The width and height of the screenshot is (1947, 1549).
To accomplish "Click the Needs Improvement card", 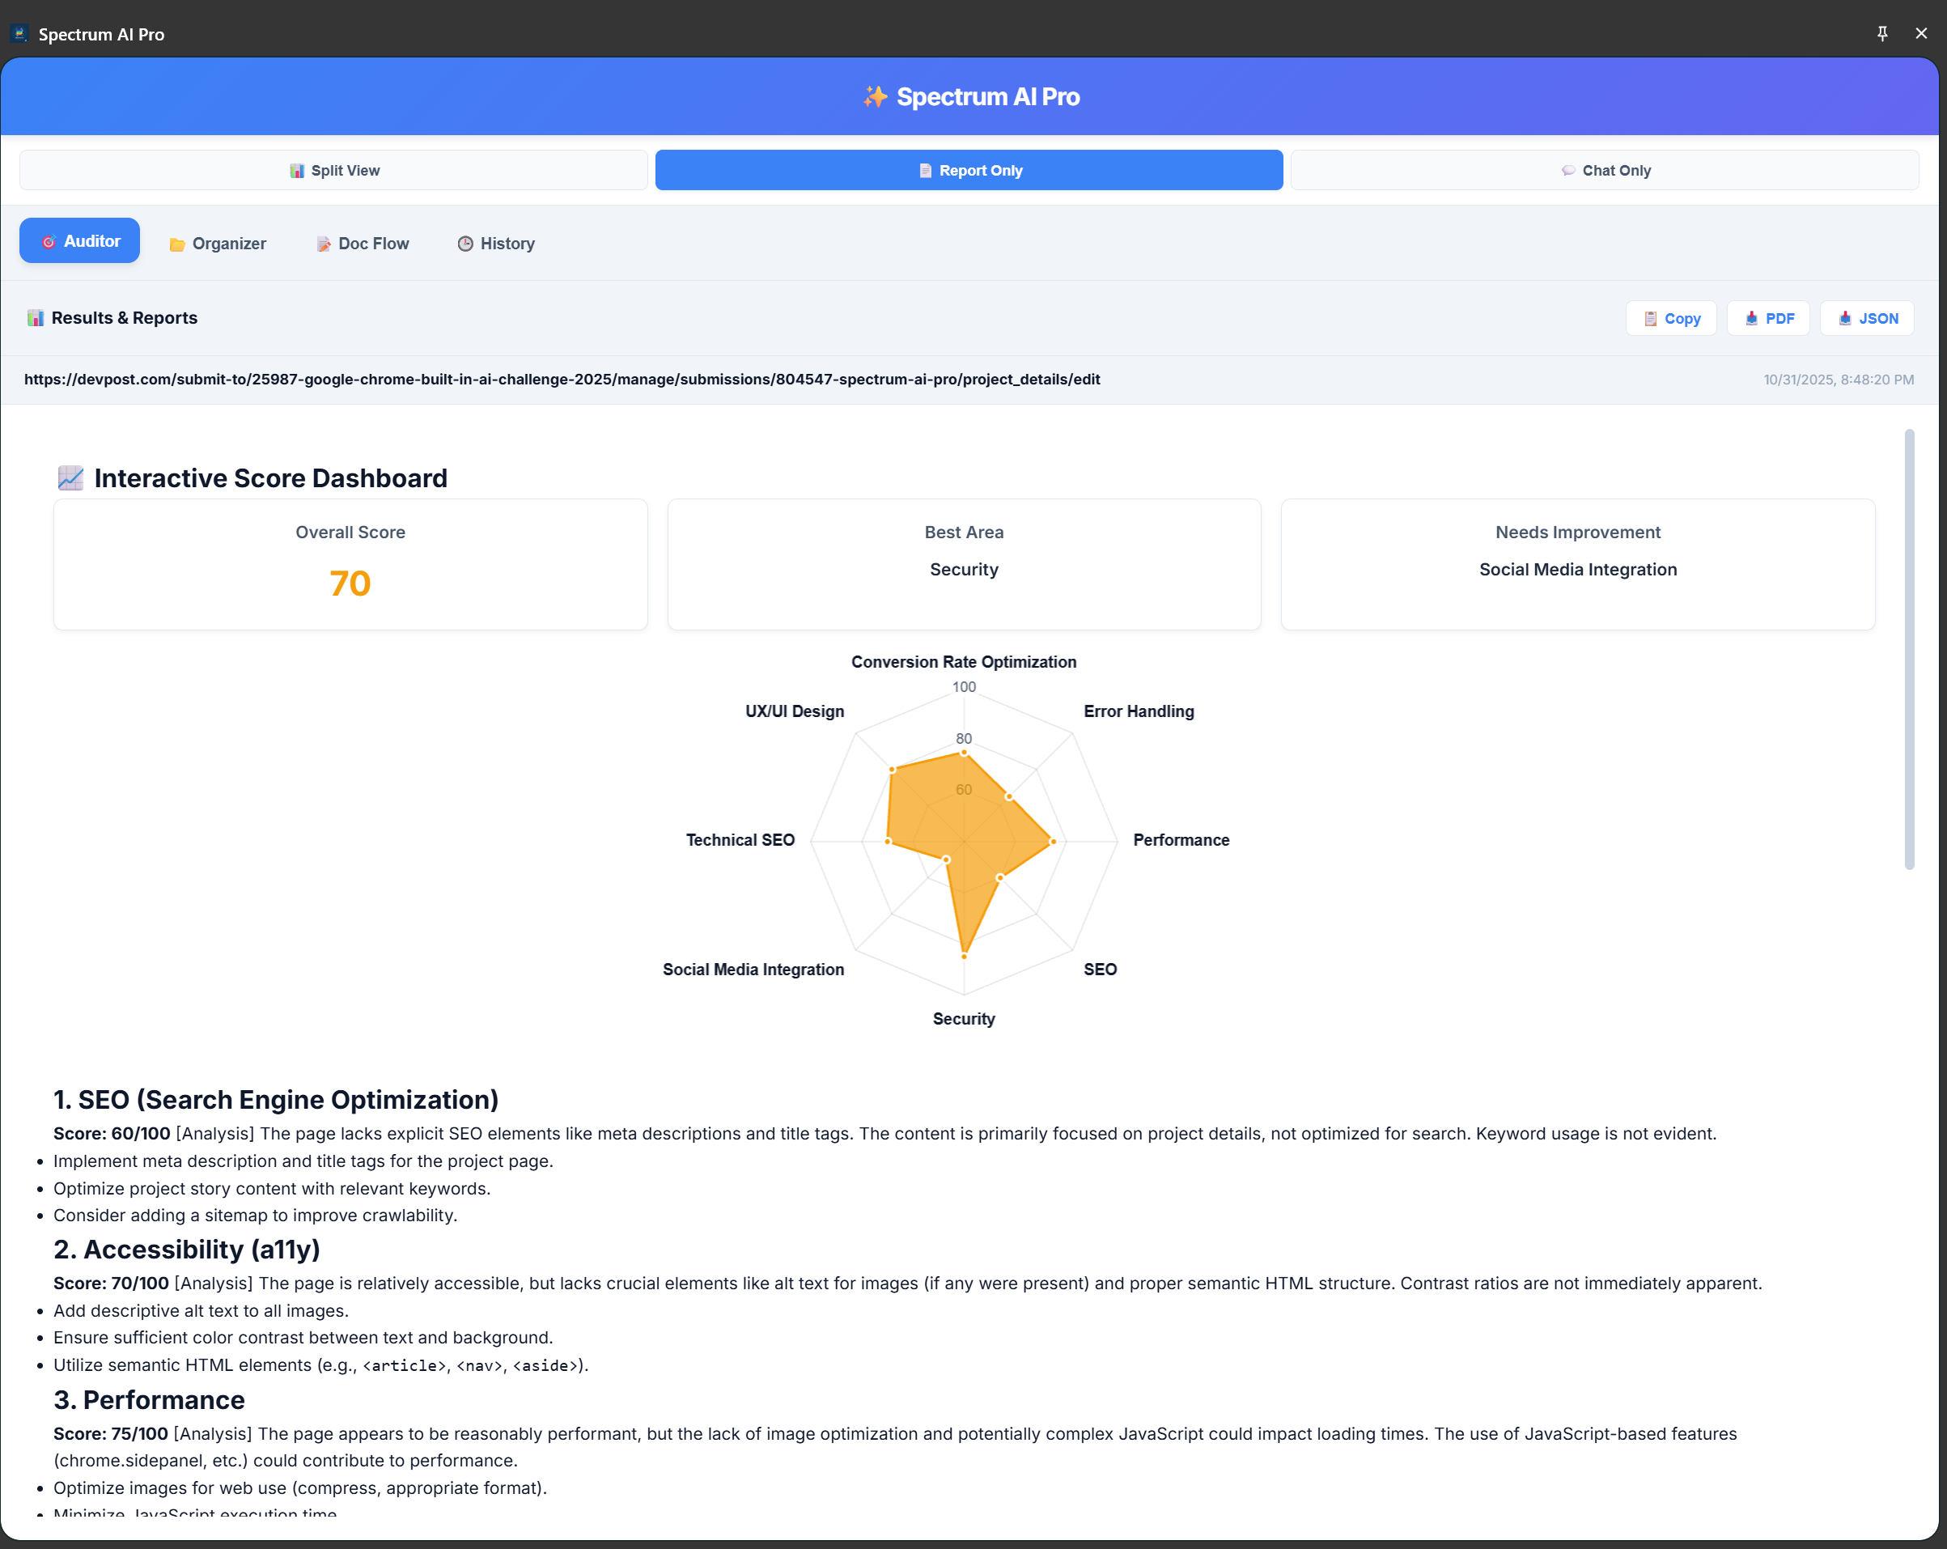I will point(1576,565).
